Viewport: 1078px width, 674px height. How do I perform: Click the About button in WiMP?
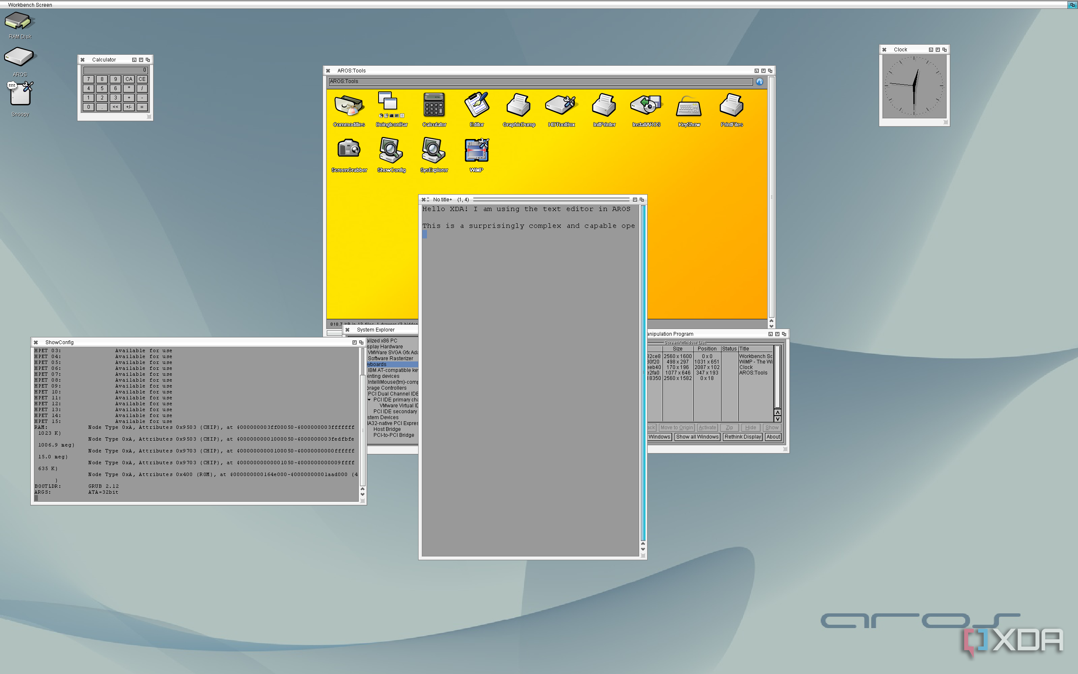pyautogui.click(x=773, y=437)
